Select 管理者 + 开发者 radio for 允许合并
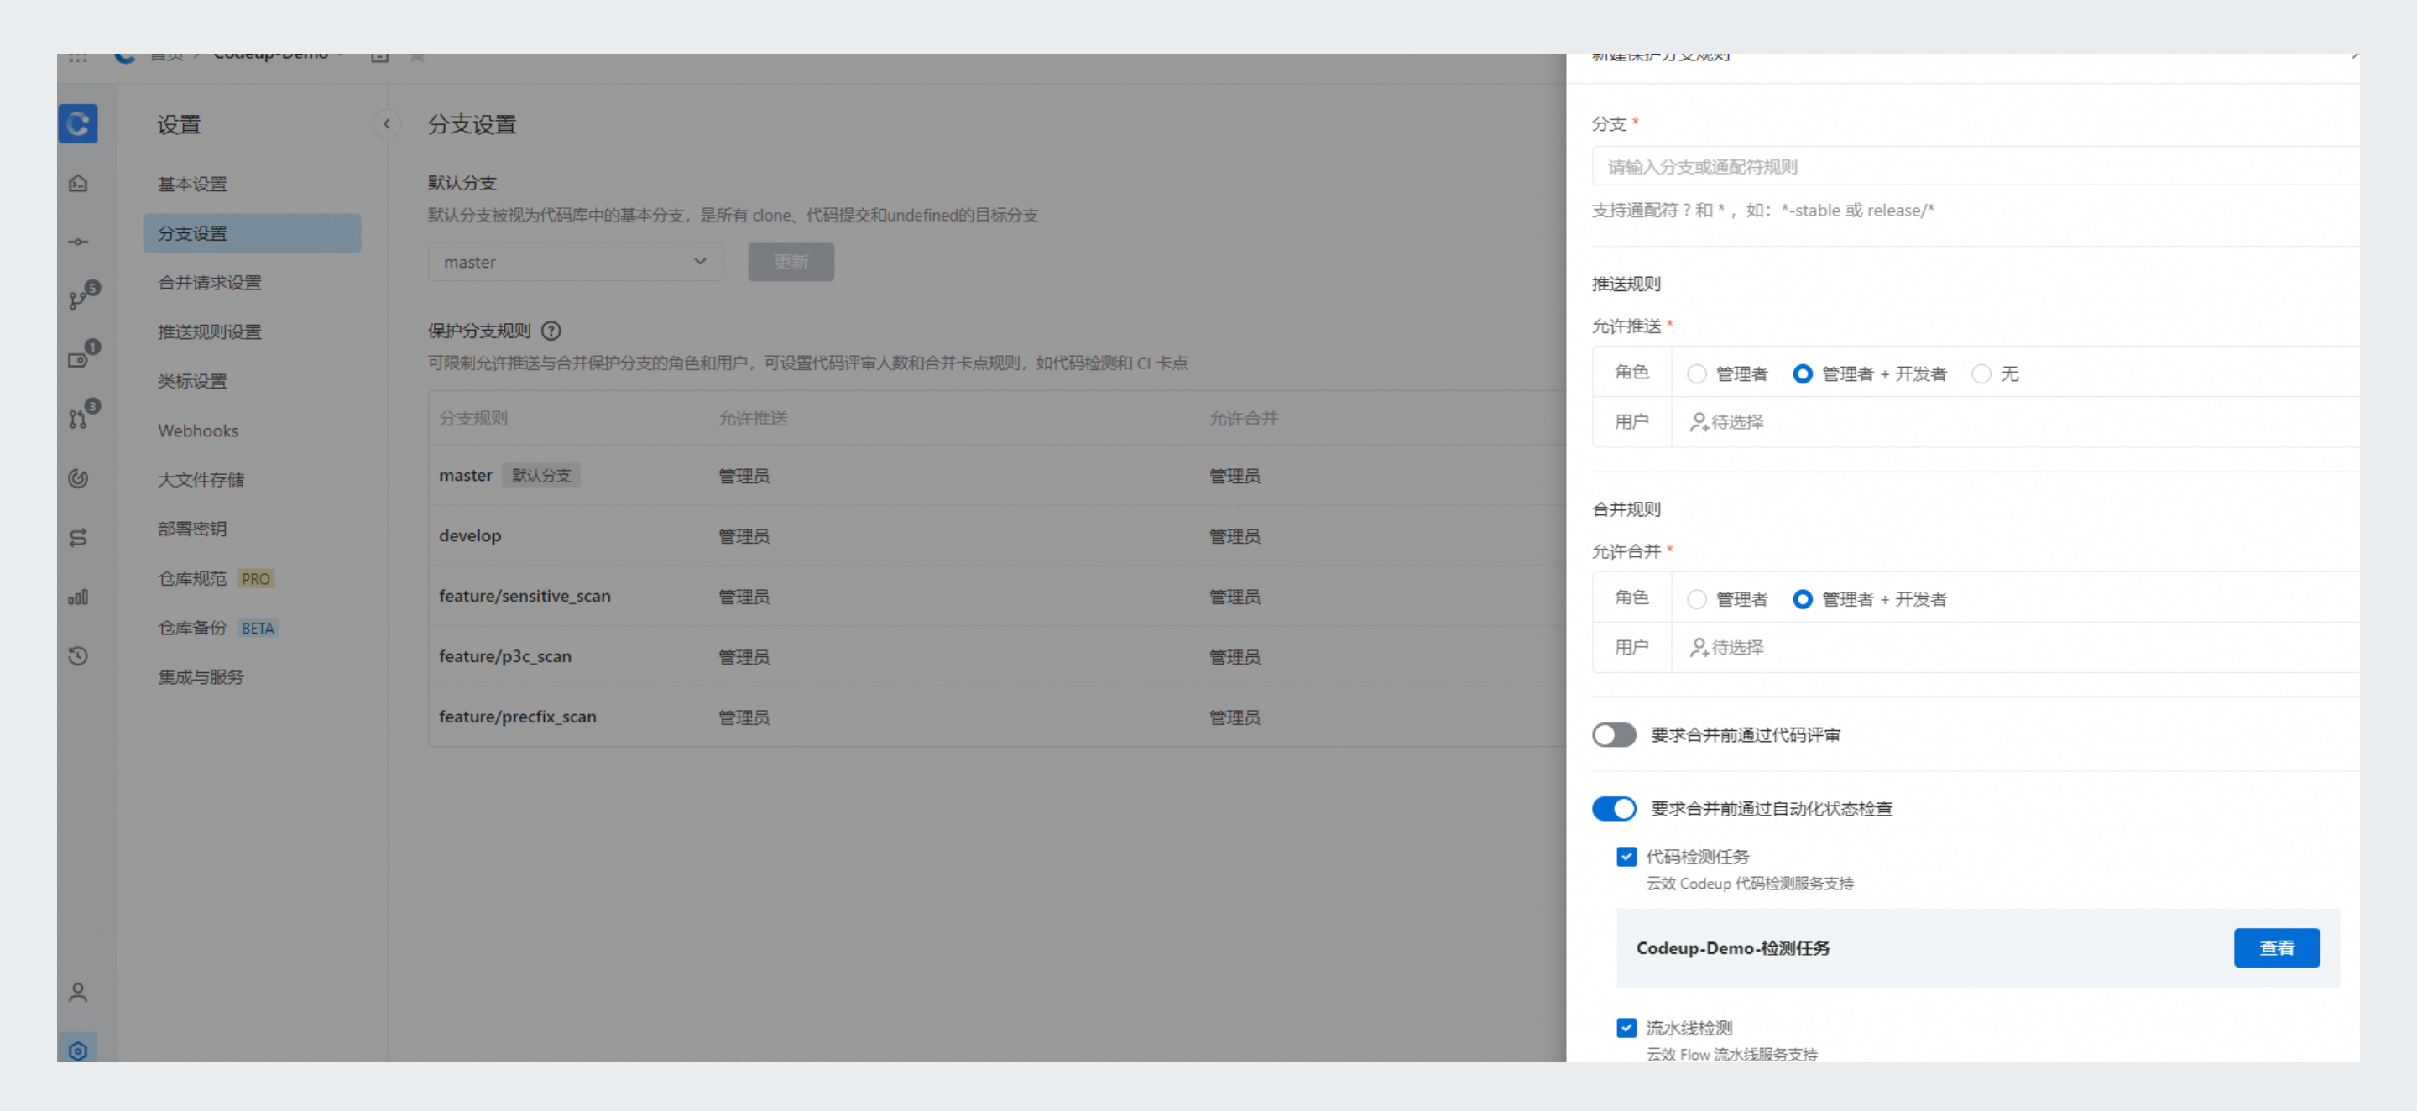This screenshot has height=1111, width=2417. (1802, 598)
